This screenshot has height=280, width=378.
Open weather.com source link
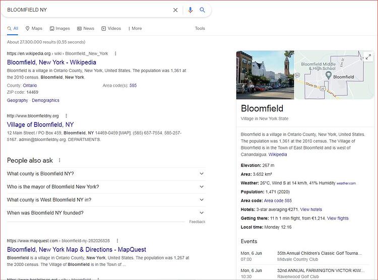tap(346, 183)
